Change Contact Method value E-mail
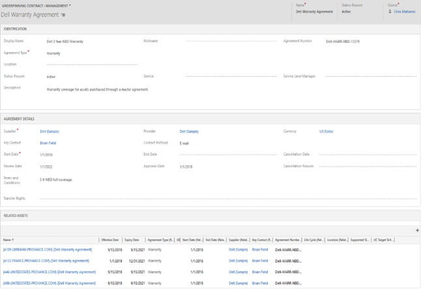The width and height of the screenshot is (421, 289). pos(184,143)
